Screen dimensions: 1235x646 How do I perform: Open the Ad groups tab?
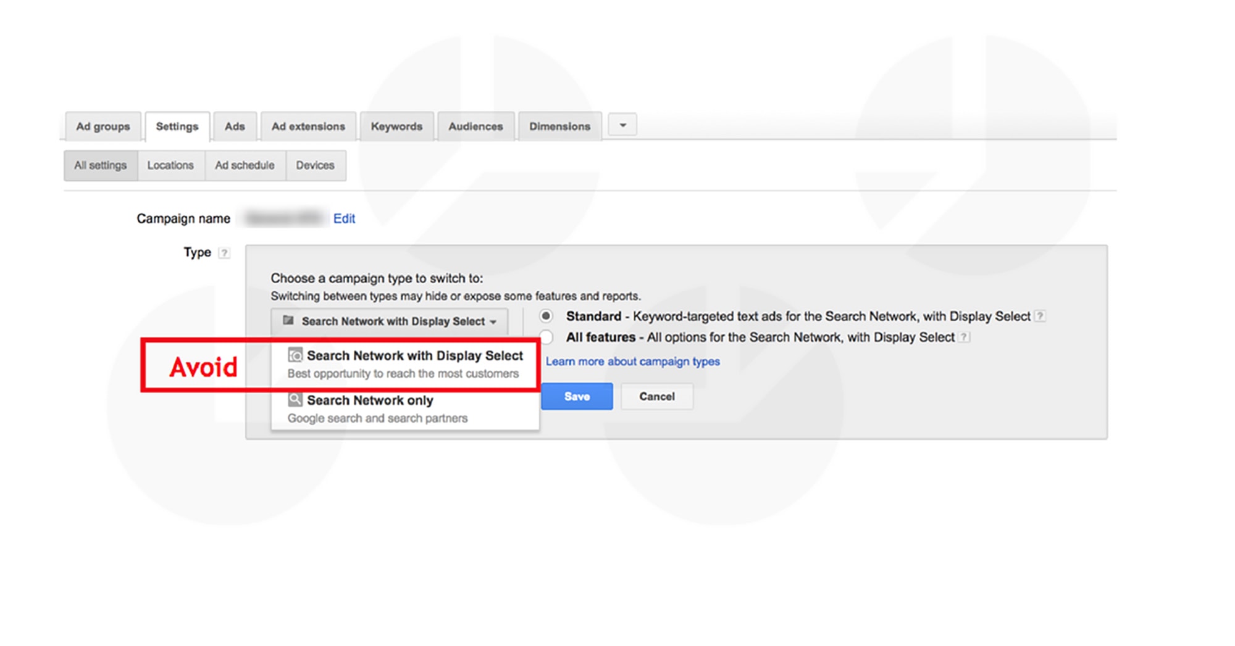pos(103,126)
